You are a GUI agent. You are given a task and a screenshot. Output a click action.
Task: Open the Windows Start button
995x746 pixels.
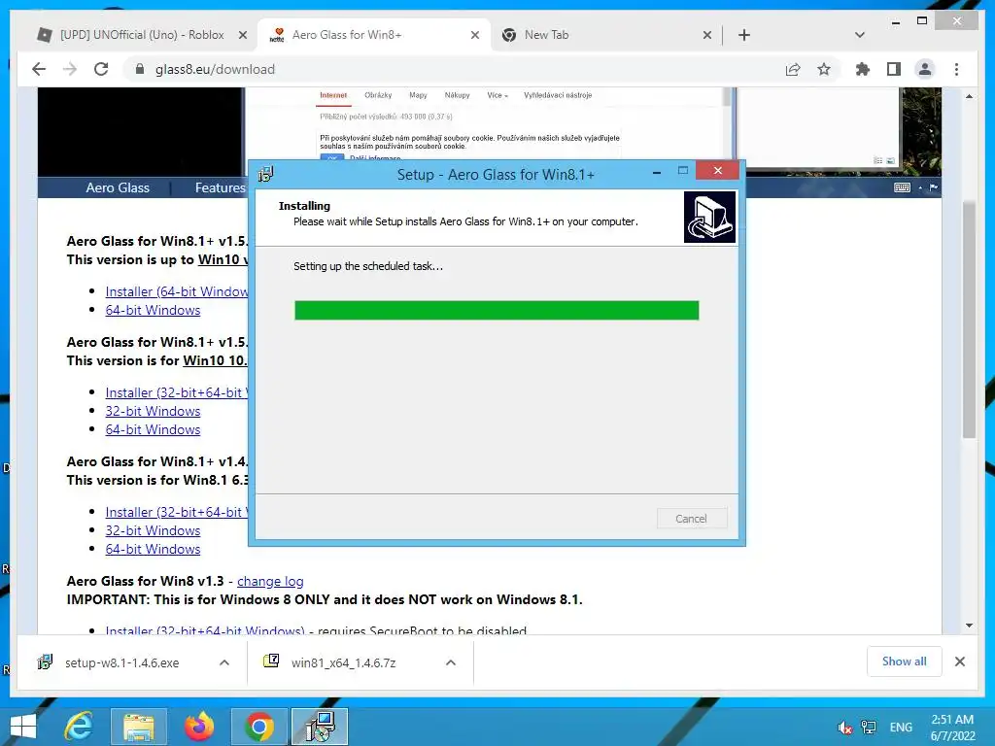[23, 727]
